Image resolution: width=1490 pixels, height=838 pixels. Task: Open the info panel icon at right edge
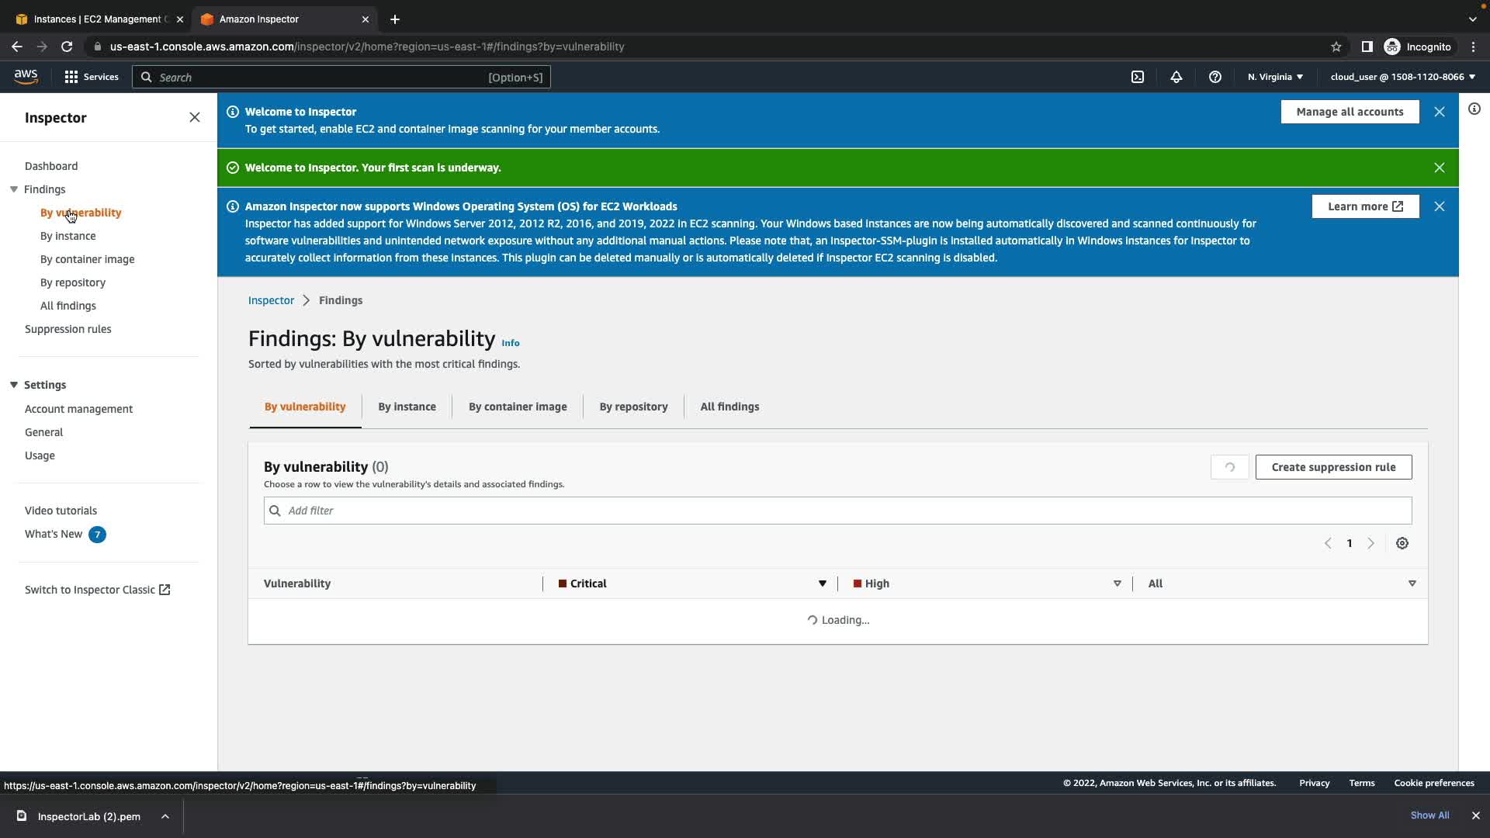(x=1474, y=109)
